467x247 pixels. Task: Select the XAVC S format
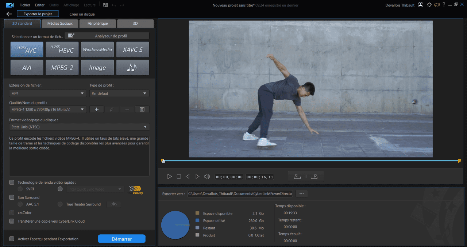(132, 49)
